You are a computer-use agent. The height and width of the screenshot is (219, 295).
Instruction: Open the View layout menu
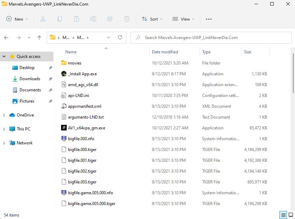[x=183, y=19]
